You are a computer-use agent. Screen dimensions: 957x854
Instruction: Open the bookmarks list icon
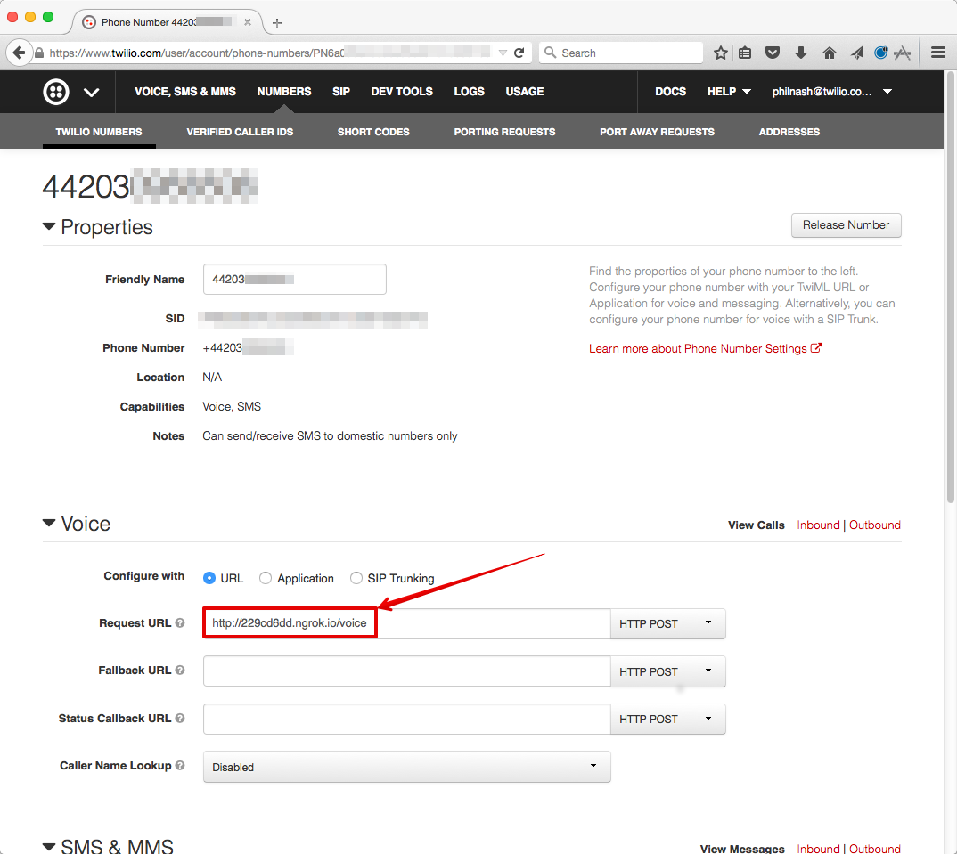745,53
